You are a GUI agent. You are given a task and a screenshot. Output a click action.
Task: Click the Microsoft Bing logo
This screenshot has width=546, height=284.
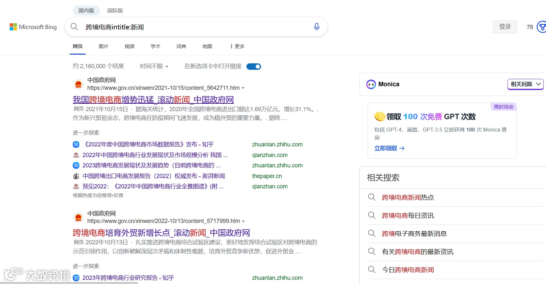click(33, 27)
